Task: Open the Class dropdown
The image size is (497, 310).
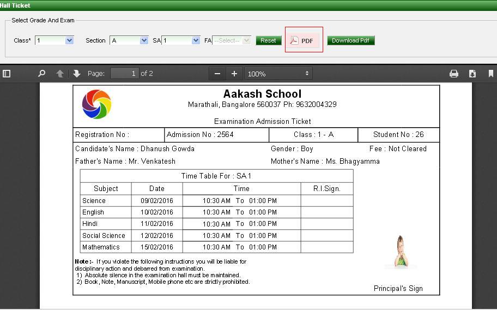Action: [54, 40]
